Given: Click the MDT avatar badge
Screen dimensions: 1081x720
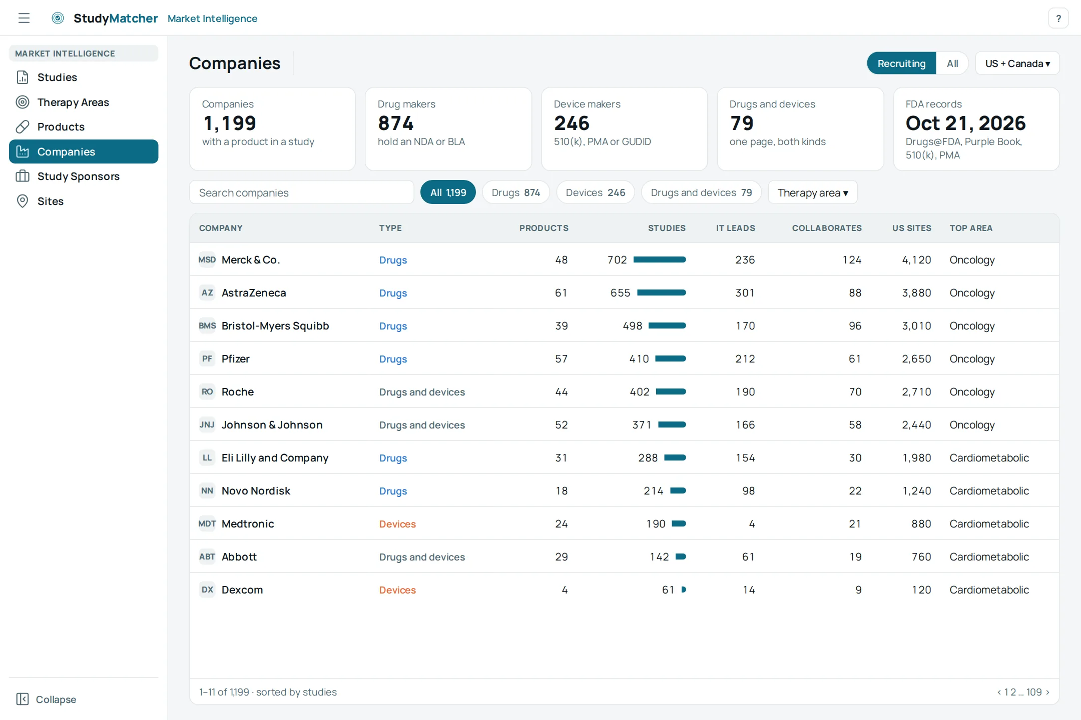Looking at the screenshot, I should (x=207, y=523).
